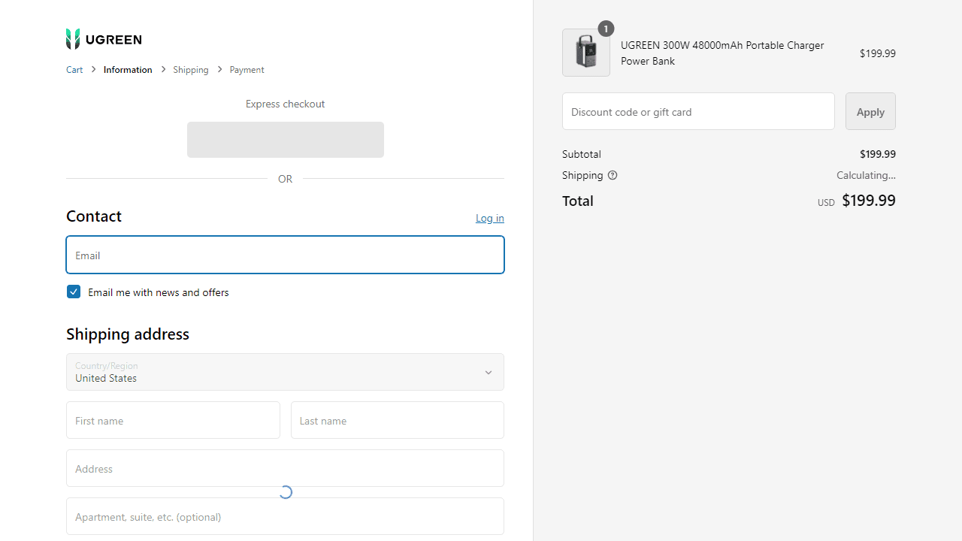Click the product title UGREEN 300W 48000mAh

[x=722, y=53]
